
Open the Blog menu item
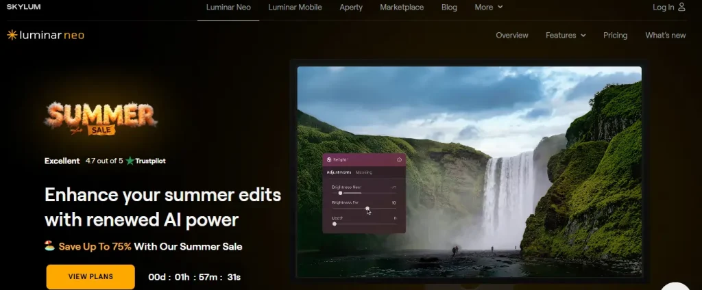pos(449,7)
